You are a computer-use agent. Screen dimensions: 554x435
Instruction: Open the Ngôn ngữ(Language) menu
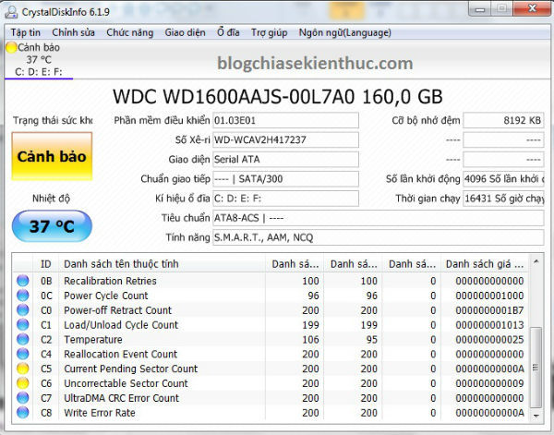click(344, 32)
